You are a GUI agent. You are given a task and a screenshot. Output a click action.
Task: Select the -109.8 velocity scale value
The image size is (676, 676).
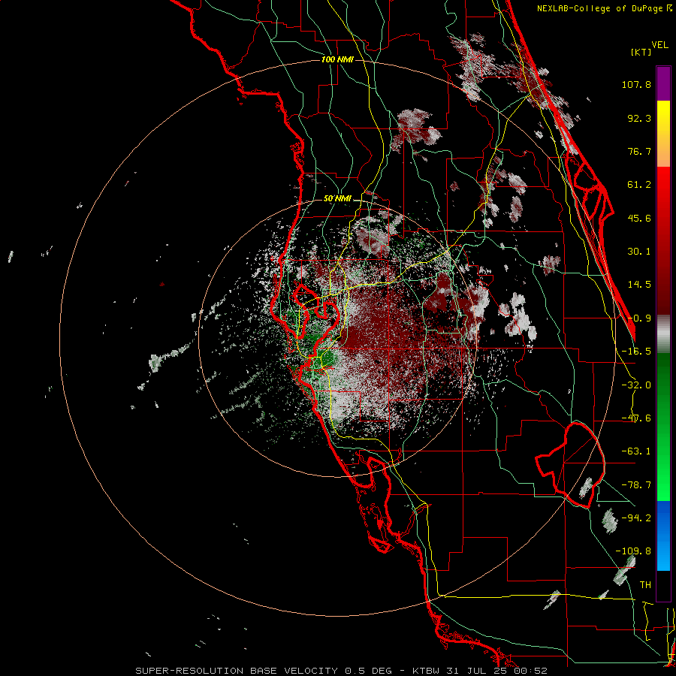point(633,551)
